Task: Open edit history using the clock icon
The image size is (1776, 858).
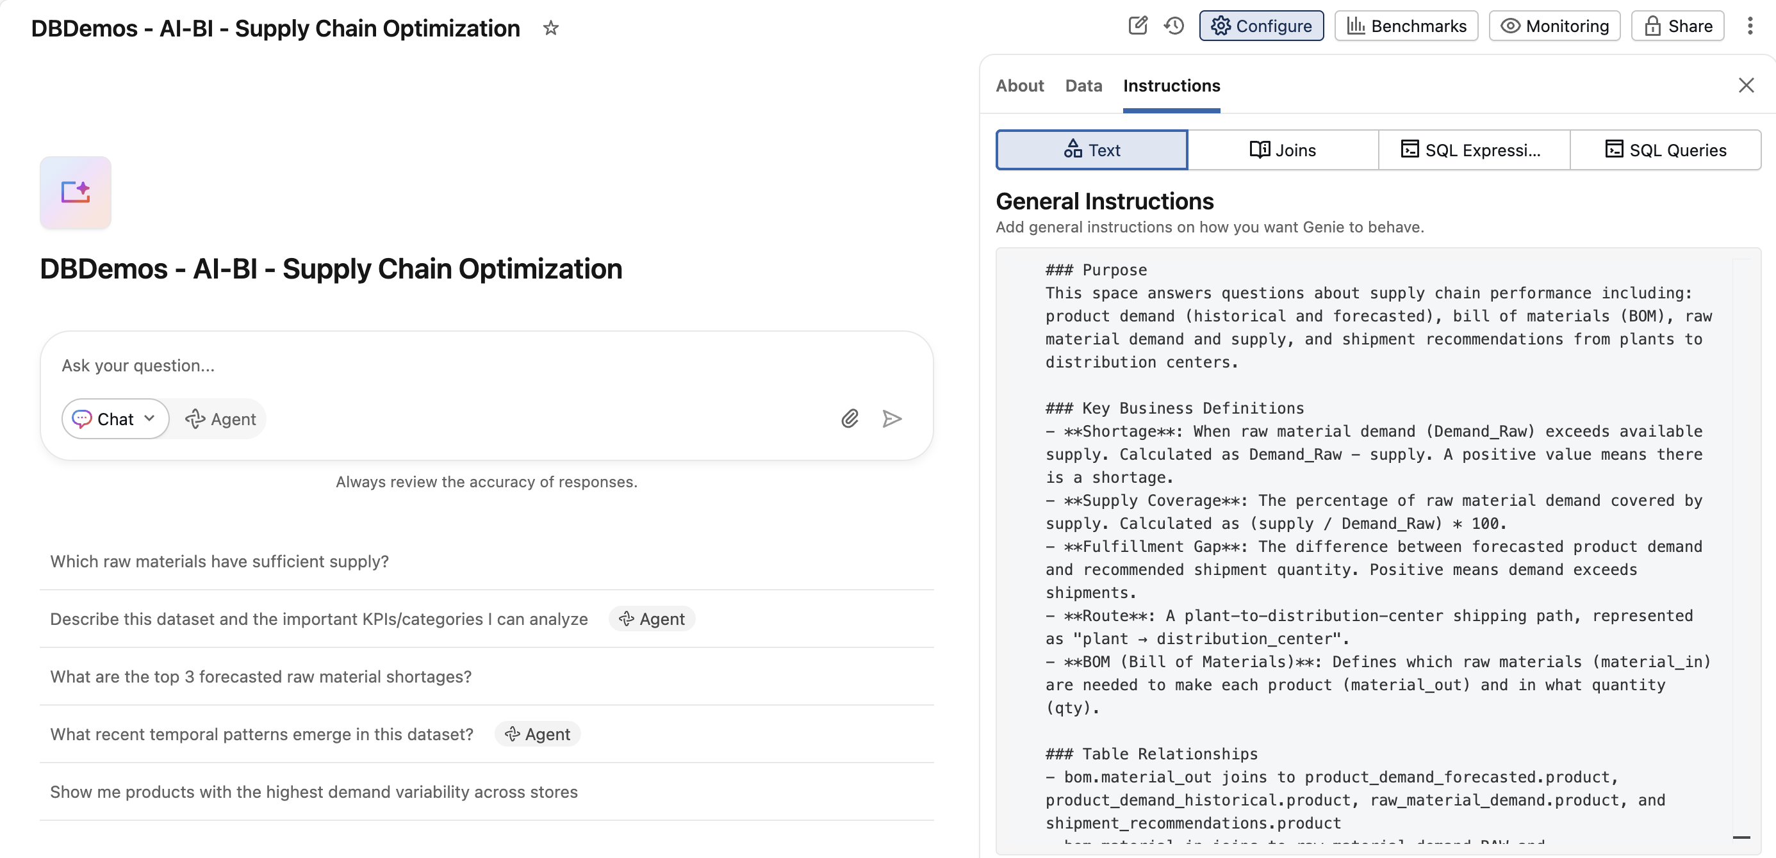Action: [x=1174, y=26]
